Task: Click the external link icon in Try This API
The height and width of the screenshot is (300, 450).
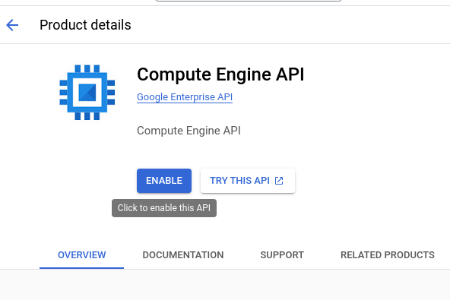Action: (x=279, y=181)
